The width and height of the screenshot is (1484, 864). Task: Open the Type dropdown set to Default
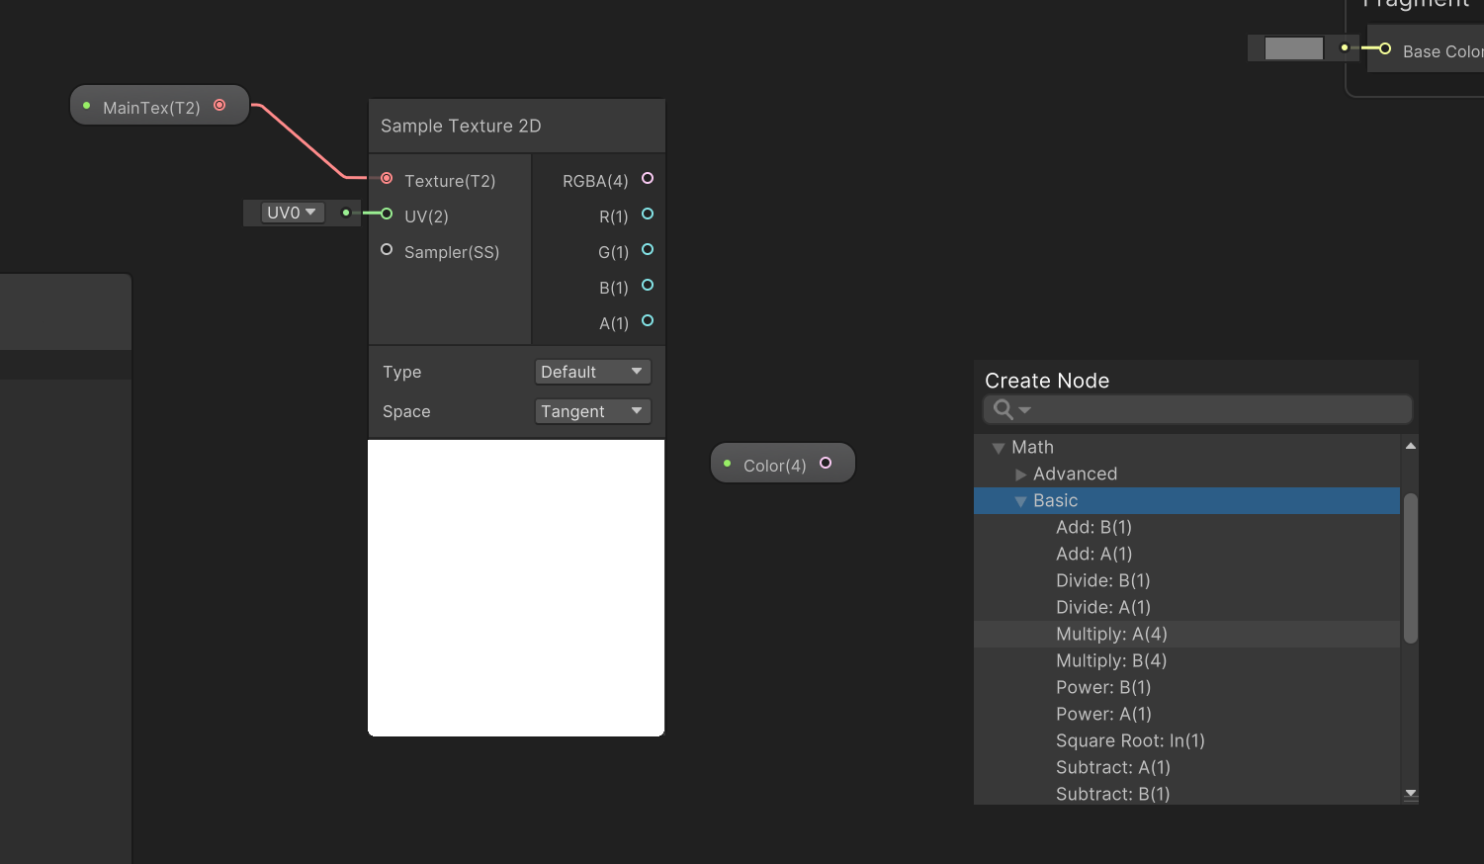click(592, 371)
